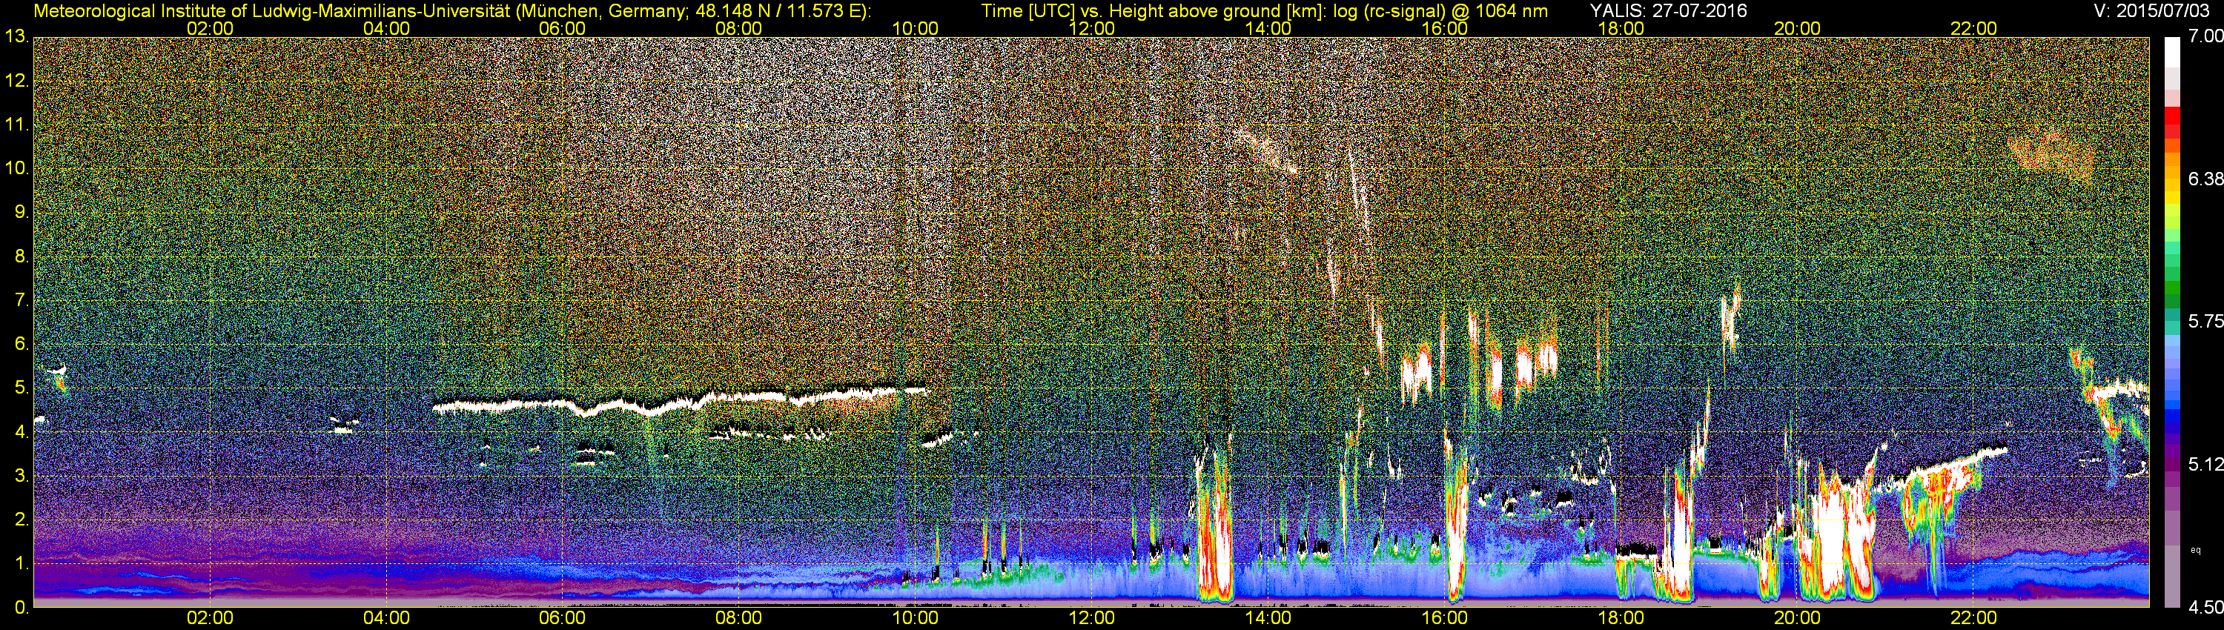Image resolution: width=2224 pixels, height=630 pixels.
Task: Click the 7.00 colorbar maximum label
Action: tap(2205, 36)
